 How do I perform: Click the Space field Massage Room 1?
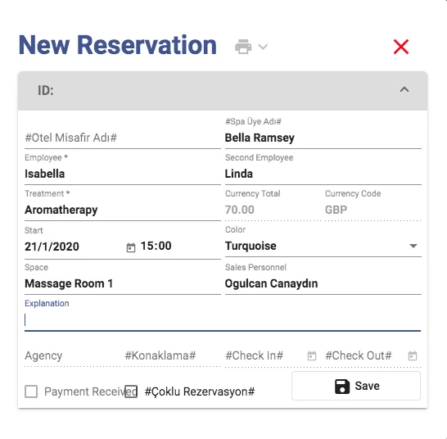click(123, 283)
